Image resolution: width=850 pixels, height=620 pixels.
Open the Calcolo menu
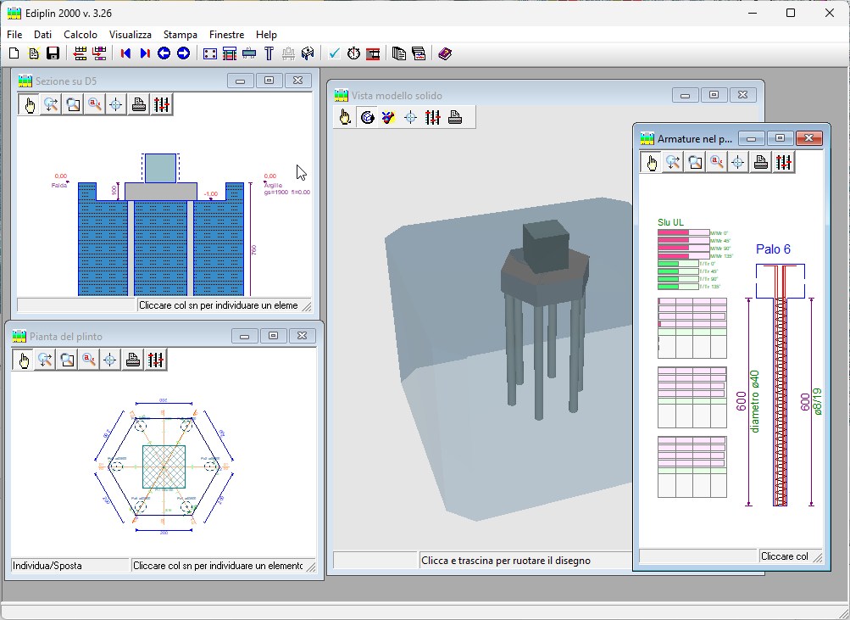(81, 35)
